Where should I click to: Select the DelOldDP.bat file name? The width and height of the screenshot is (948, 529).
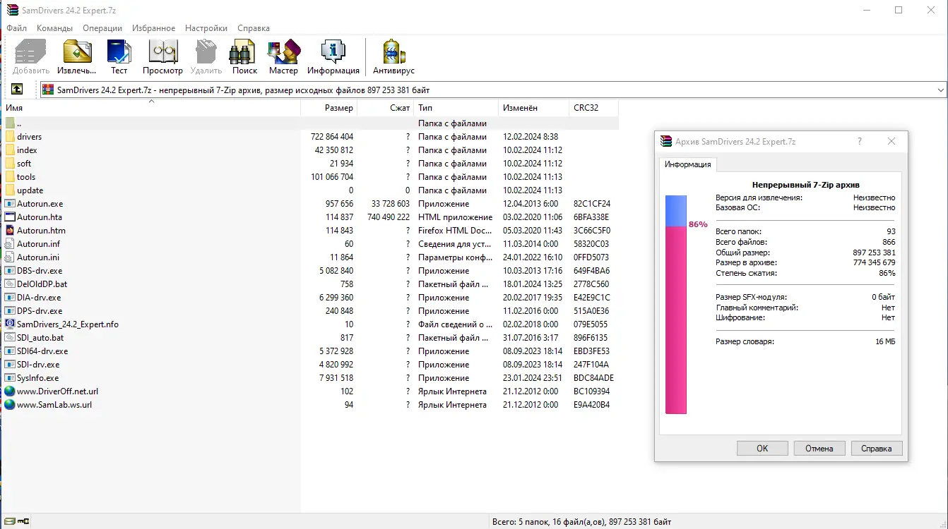42,284
